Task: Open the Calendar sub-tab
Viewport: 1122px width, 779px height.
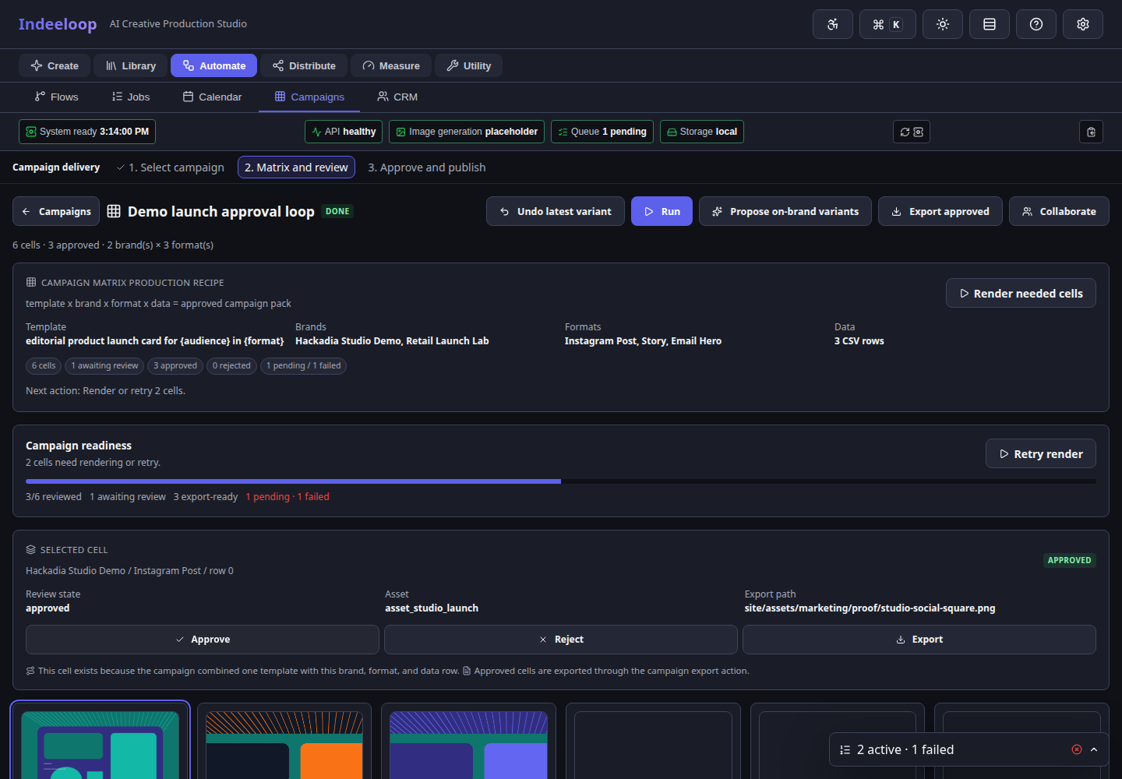Action: pos(212,97)
